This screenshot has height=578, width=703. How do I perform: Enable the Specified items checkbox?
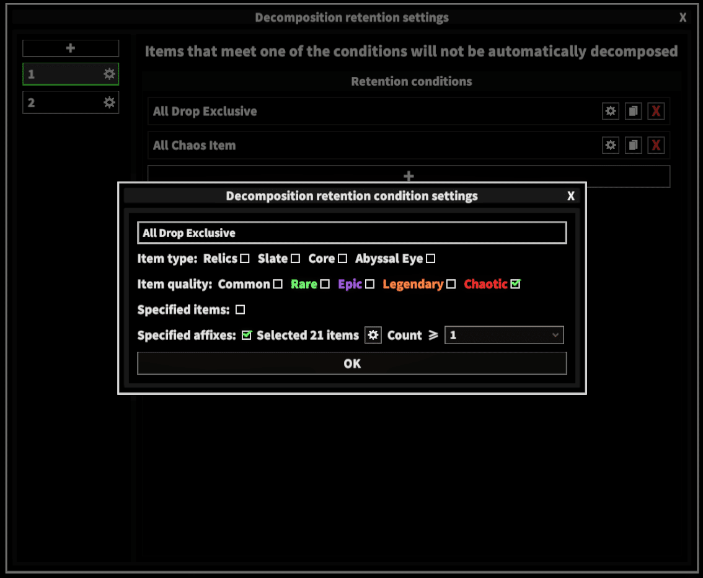coord(241,310)
